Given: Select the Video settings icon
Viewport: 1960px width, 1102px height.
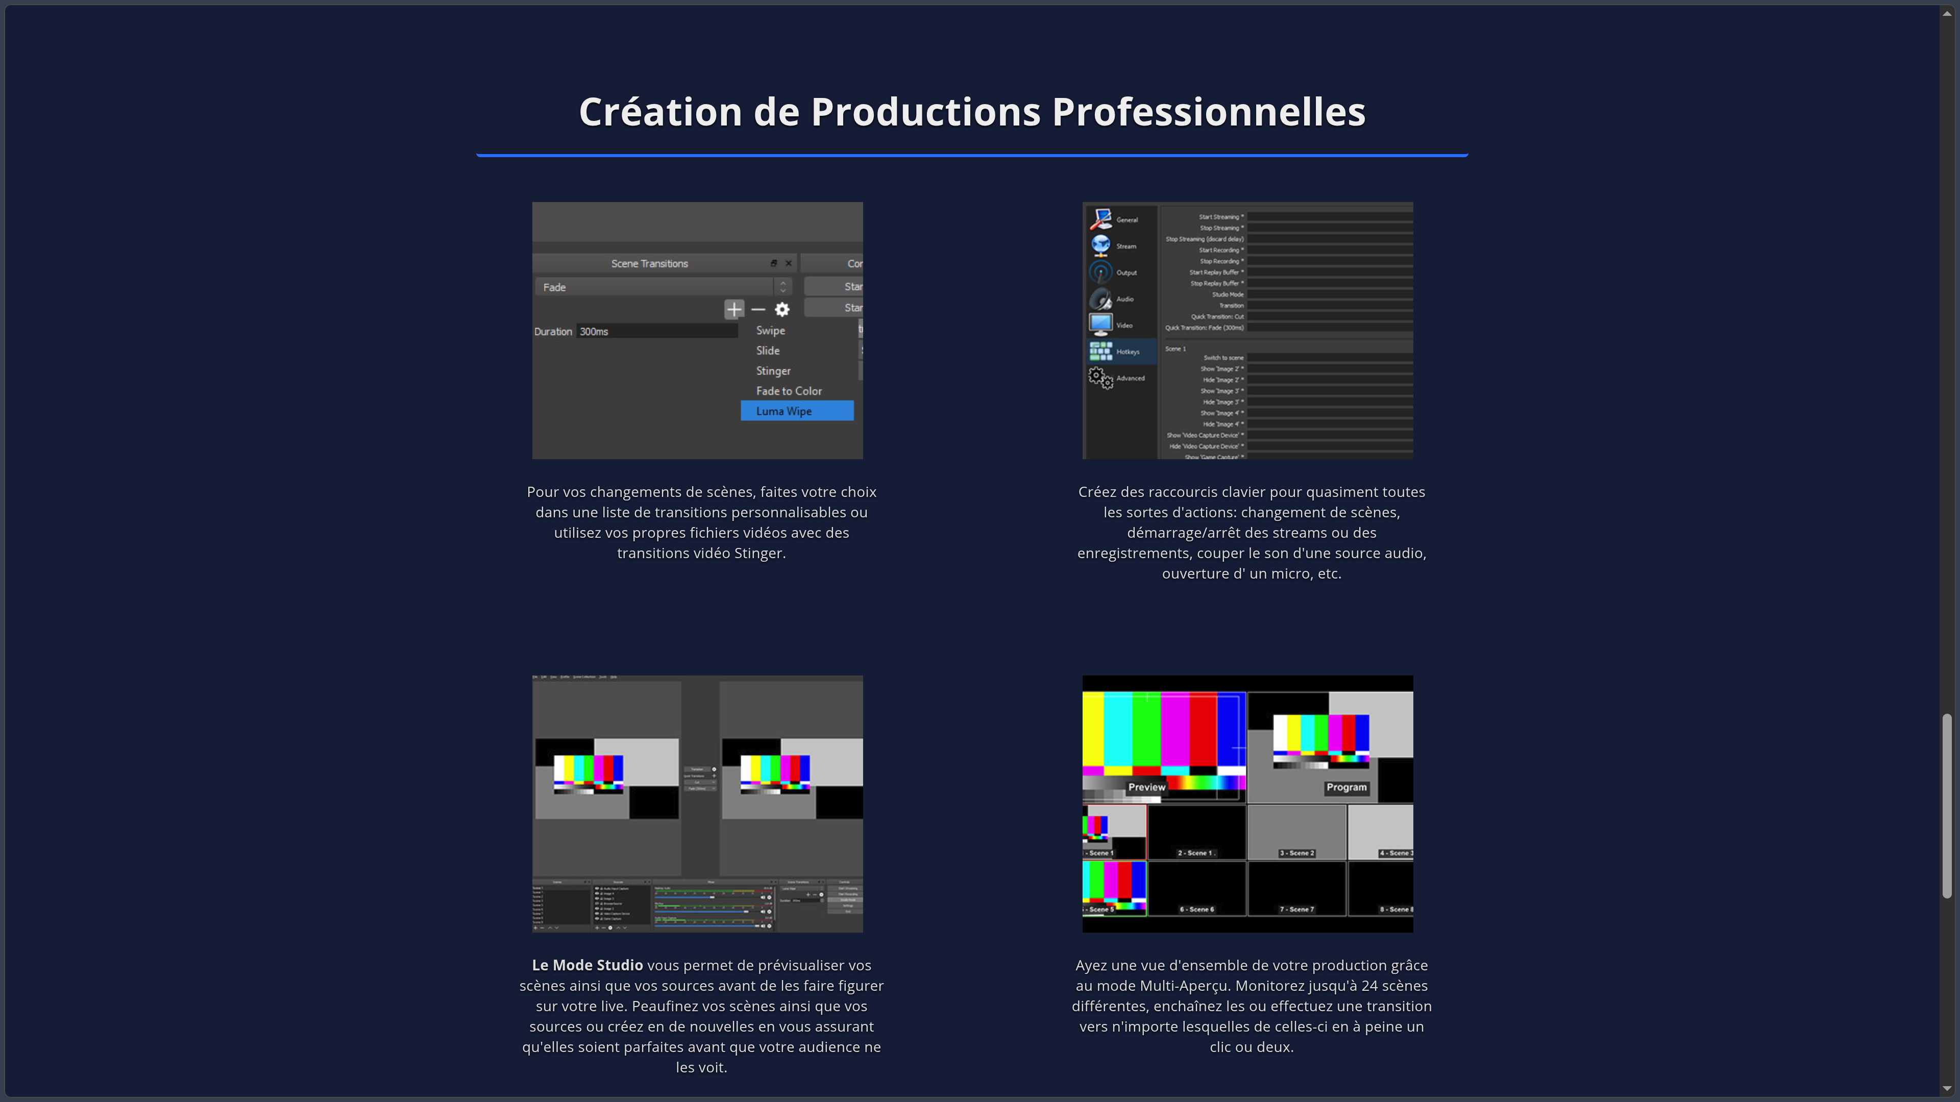Looking at the screenshot, I should (x=1100, y=325).
